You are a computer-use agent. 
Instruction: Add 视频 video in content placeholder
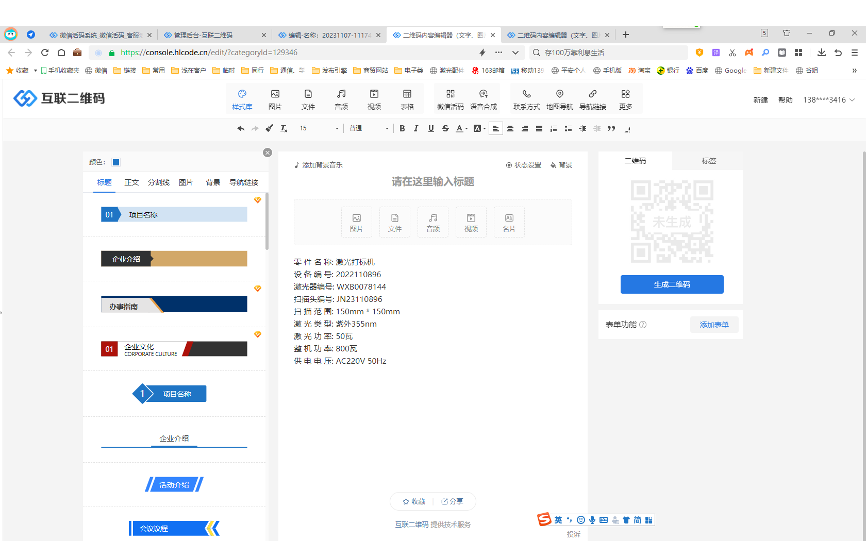click(x=471, y=222)
